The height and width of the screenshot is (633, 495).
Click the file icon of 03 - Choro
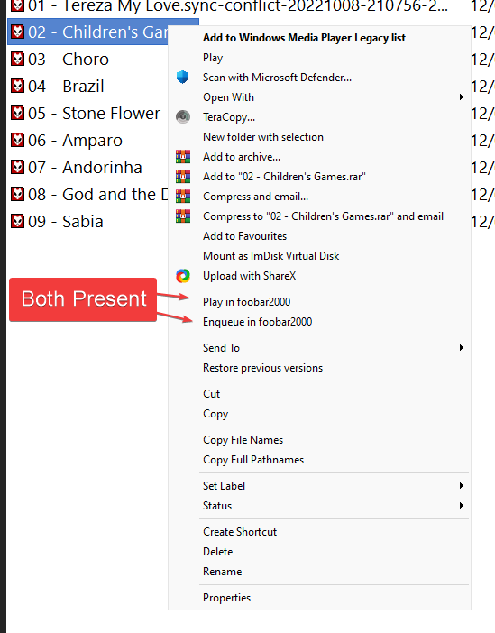tap(17, 59)
